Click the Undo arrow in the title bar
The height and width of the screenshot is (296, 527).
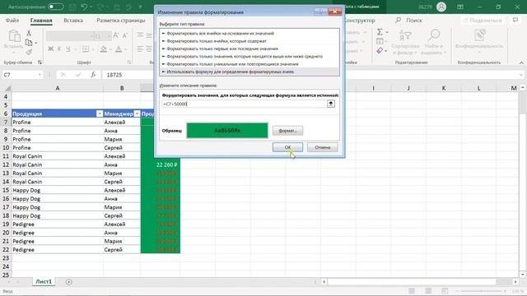pyautogui.click(x=84, y=7)
